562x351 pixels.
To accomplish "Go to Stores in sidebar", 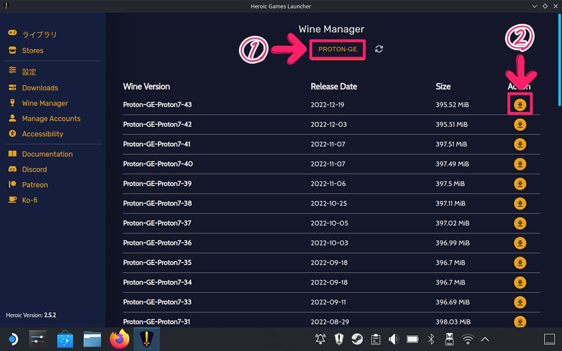I will click(26, 51).
